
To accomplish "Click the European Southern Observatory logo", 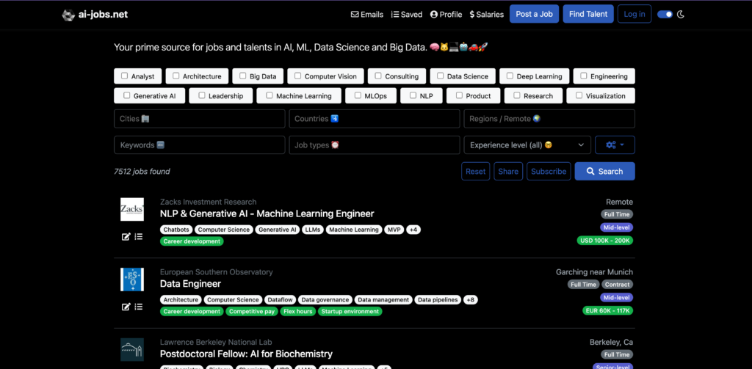I will coord(132,280).
